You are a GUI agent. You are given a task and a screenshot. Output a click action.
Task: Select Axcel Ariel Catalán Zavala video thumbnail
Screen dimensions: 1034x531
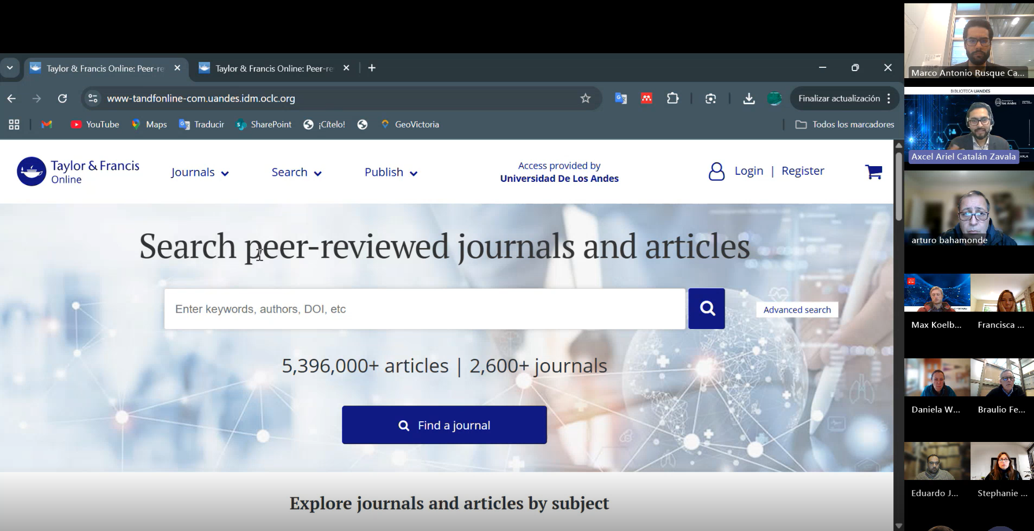coord(969,126)
